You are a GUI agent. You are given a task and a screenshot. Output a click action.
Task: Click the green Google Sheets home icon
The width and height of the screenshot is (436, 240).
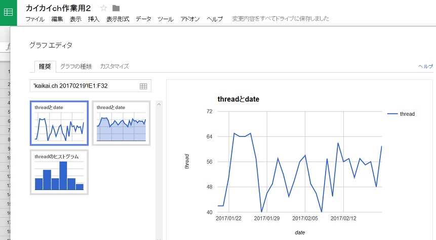(9, 12)
